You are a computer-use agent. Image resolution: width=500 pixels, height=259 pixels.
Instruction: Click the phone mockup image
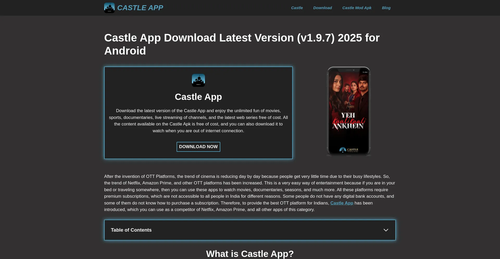click(x=349, y=111)
